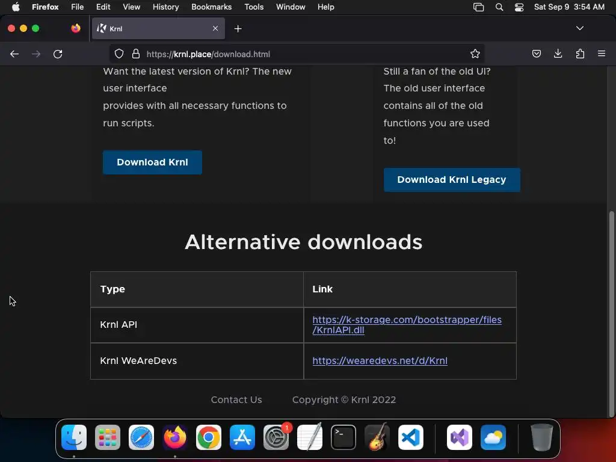The width and height of the screenshot is (616, 462).
Task: Open Launchpad from the Dock
Action: pos(108,437)
